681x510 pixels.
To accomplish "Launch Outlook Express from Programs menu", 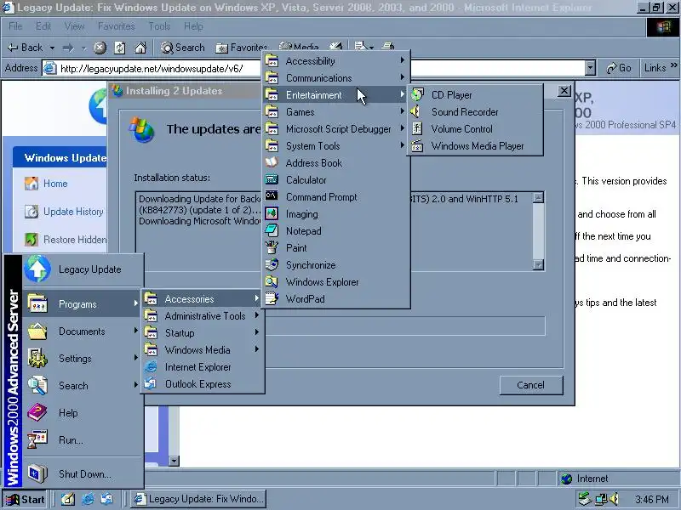I will [203, 384].
